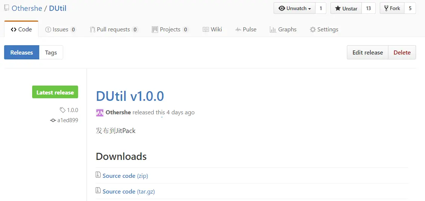Open the Pull requests tab
This screenshot has width=425, height=201.
(x=114, y=29)
